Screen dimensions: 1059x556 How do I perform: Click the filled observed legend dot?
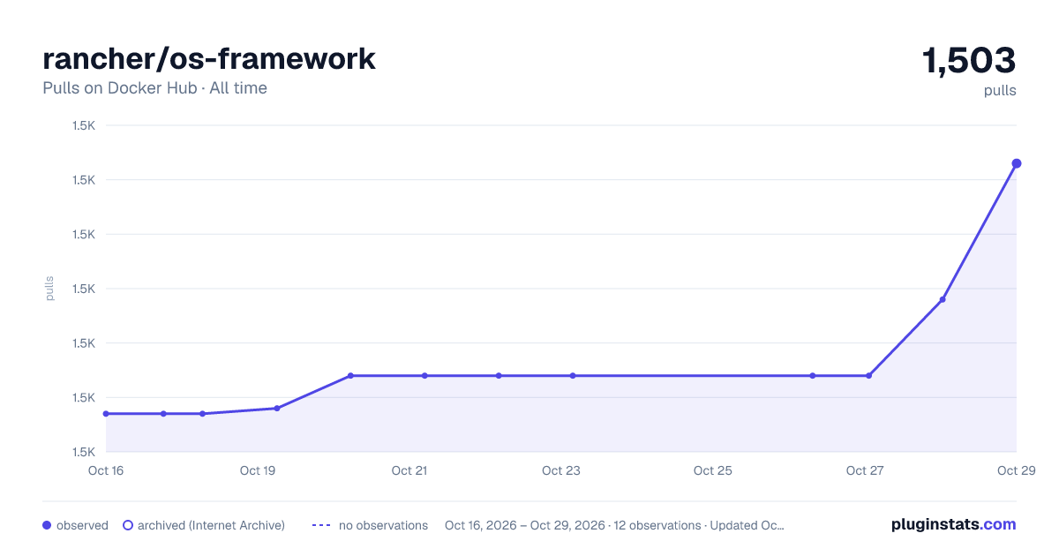47,525
